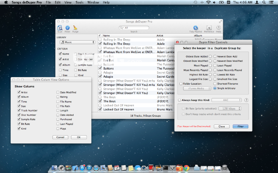Image resolution: width=278 pixels, height=173 pixels.
Task: Open the Tools menu
Action: [79, 2]
